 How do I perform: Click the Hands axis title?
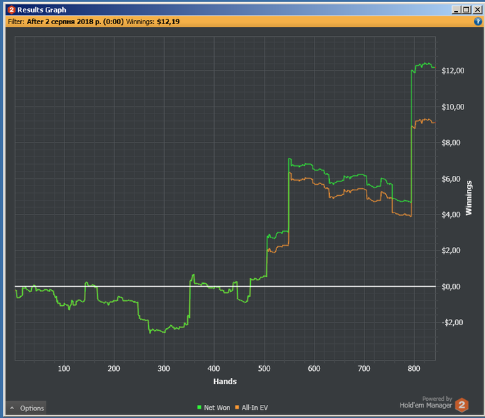(225, 381)
